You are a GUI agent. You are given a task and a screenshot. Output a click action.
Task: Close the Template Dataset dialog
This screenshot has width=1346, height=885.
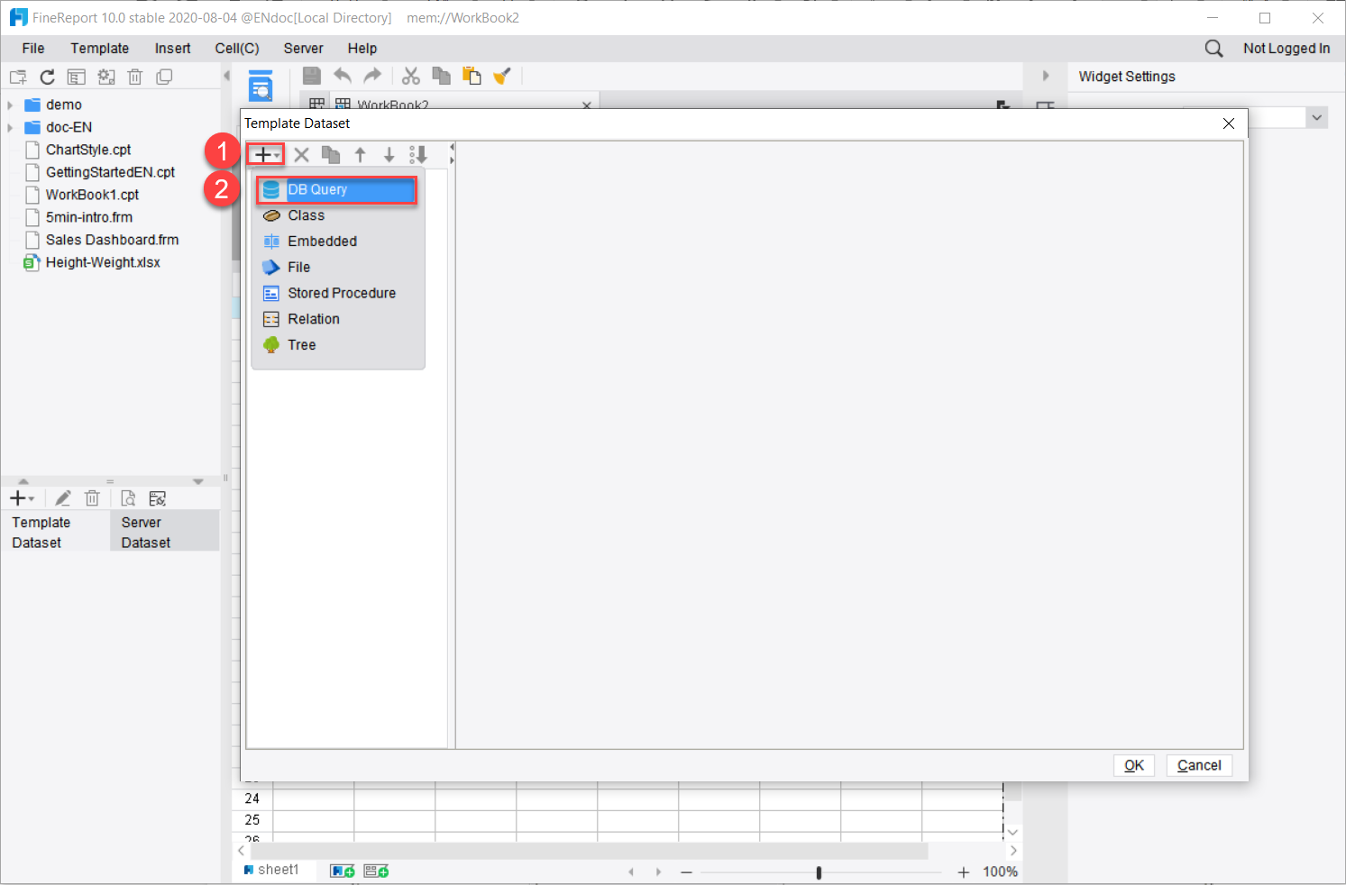click(x=1229, y=123)
